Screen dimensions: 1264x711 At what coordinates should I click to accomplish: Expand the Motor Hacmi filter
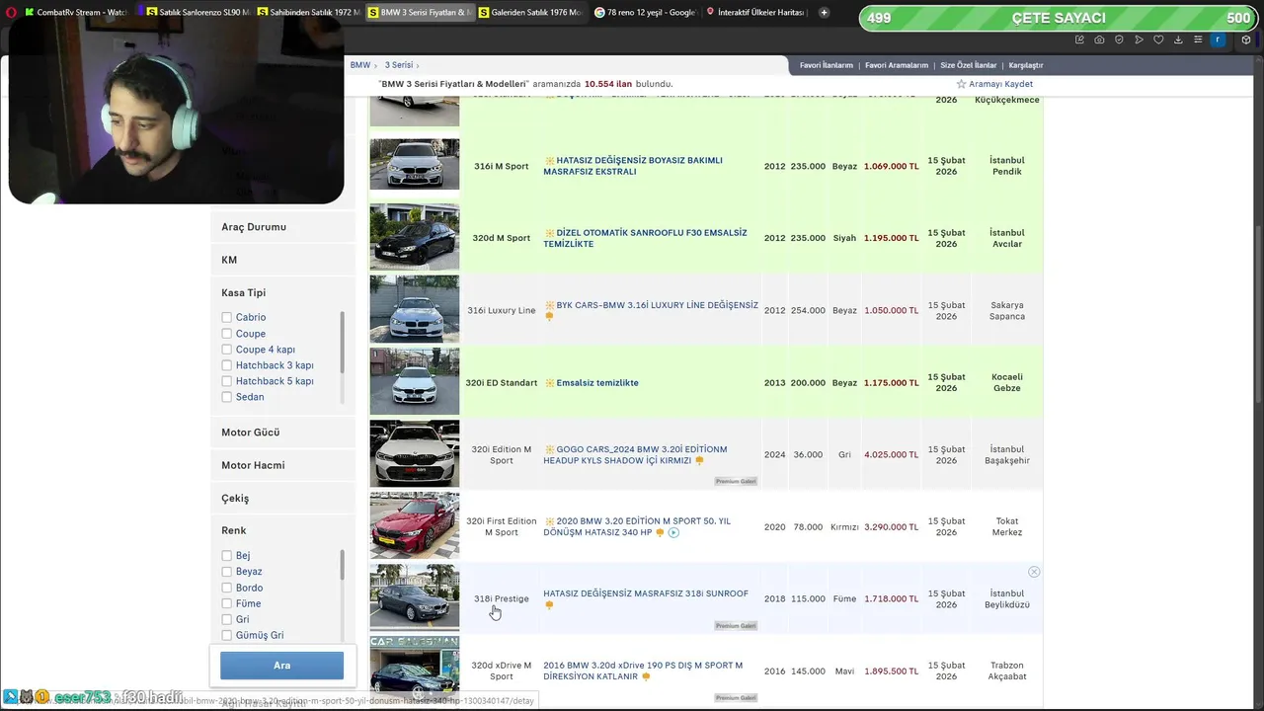click(x=282, y=465)
